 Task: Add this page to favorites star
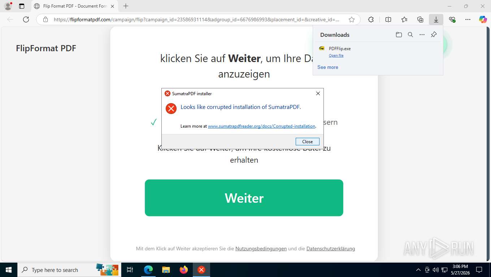[351, 19]
